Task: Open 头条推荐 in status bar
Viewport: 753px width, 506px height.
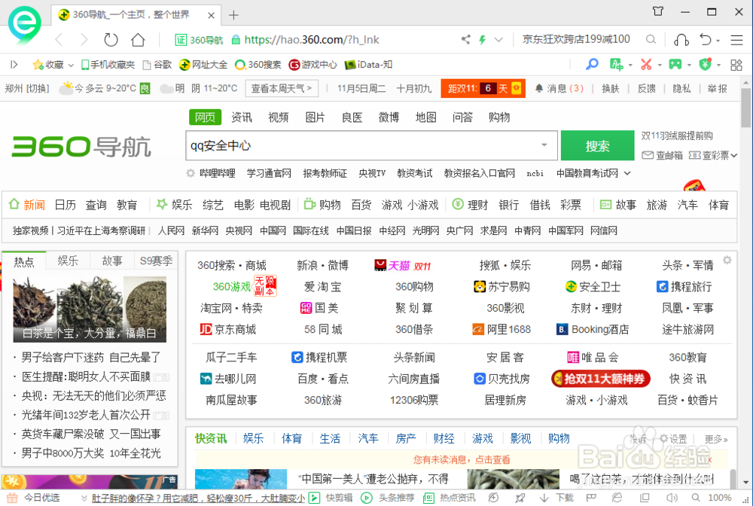Action: pos(388,498)
